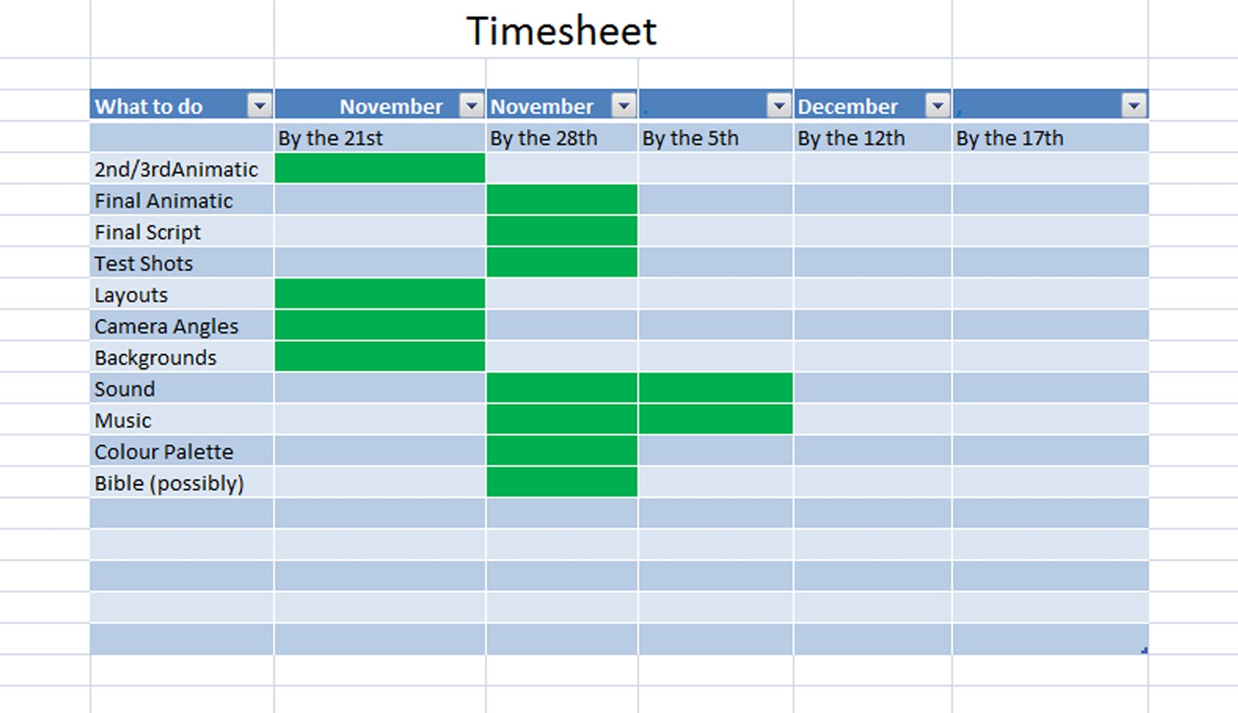Select the Camera Angles row label
This screenshot has height=713, width=1238.
[166, 326]
